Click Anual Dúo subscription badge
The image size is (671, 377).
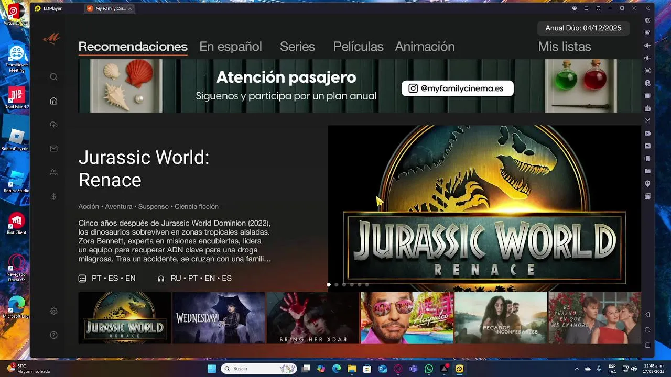point(583,28)
